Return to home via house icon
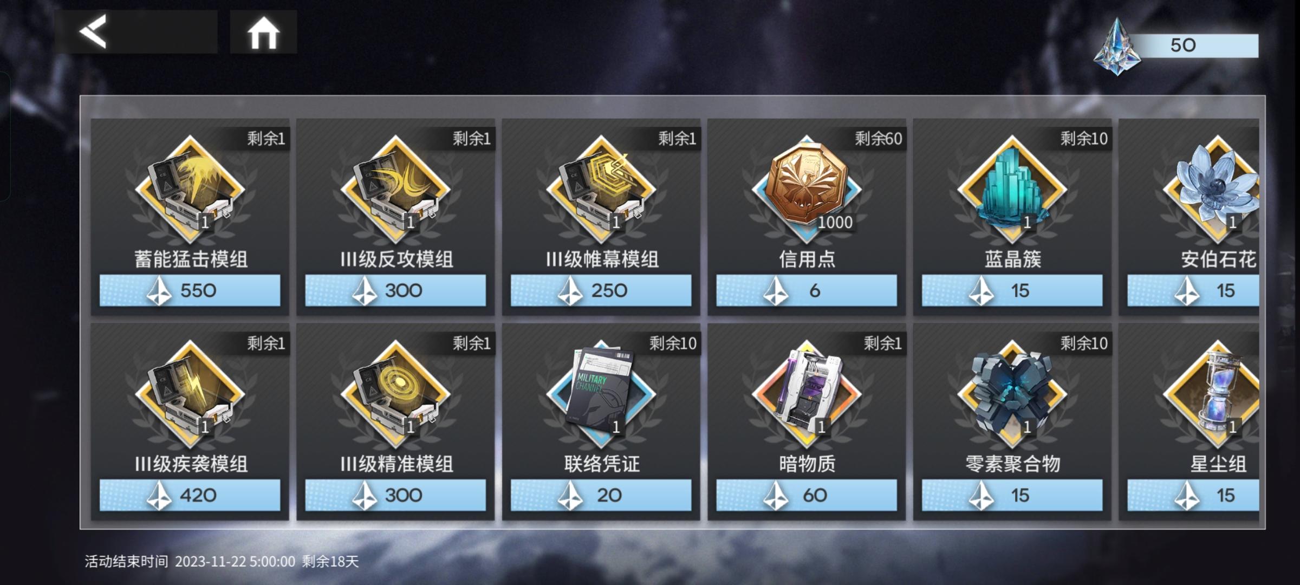The height and width of the screenshot is (585, 1300). [263, 32]
